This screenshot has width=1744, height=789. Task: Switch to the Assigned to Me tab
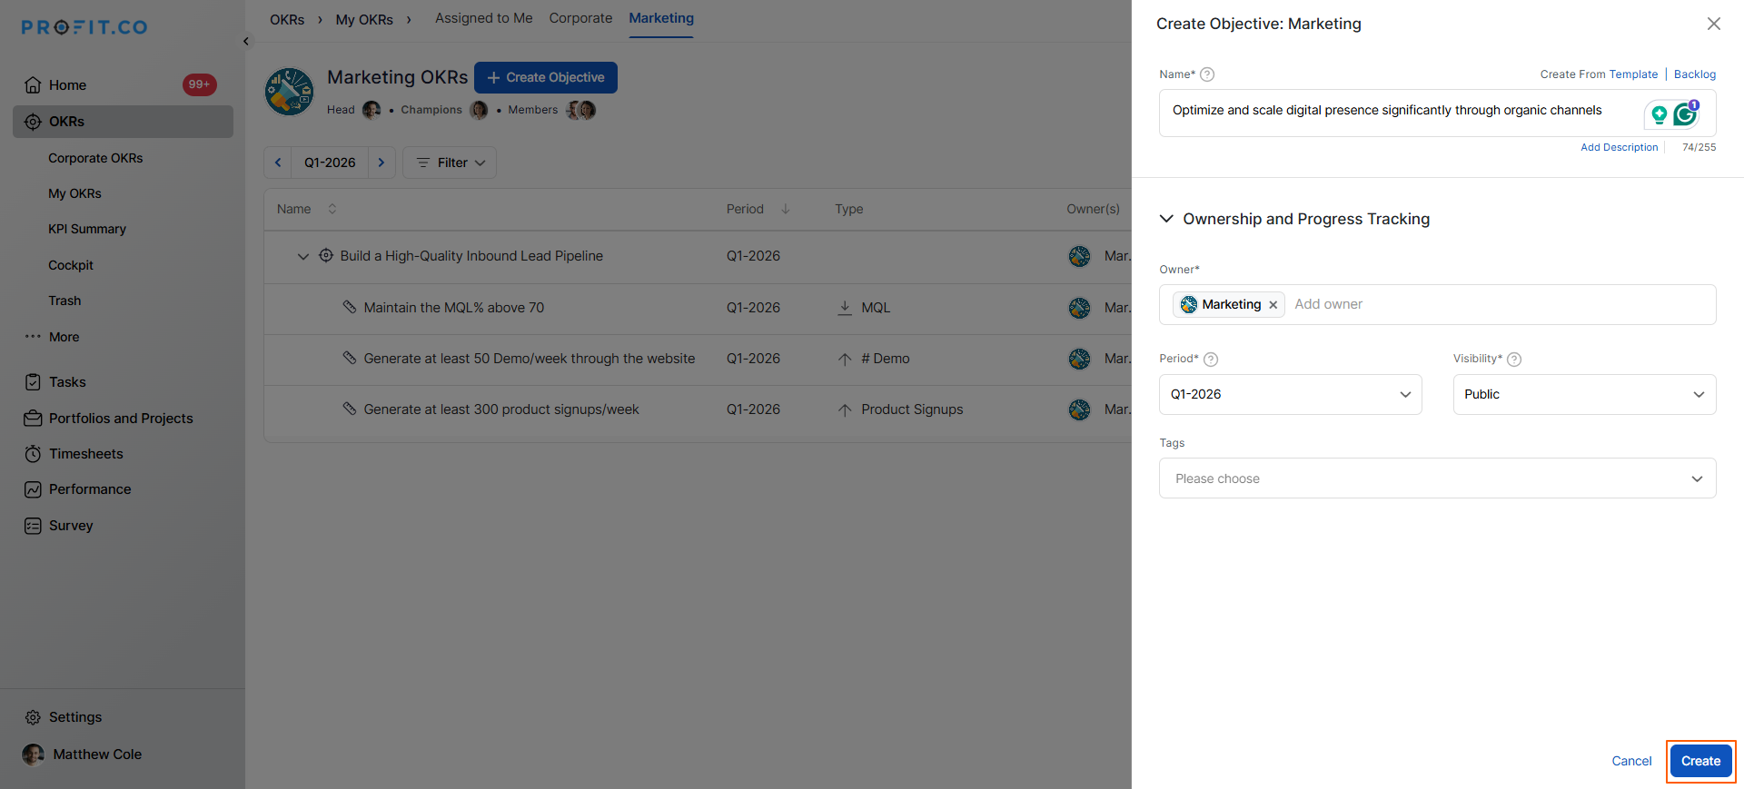click(x=483, y=18)
